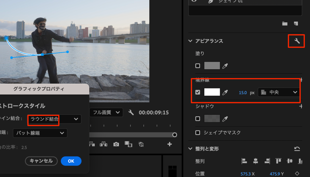Open graphic properties wrench in アピアランス section
Viewport: 310px width, 177px height.
coord(297,41)
